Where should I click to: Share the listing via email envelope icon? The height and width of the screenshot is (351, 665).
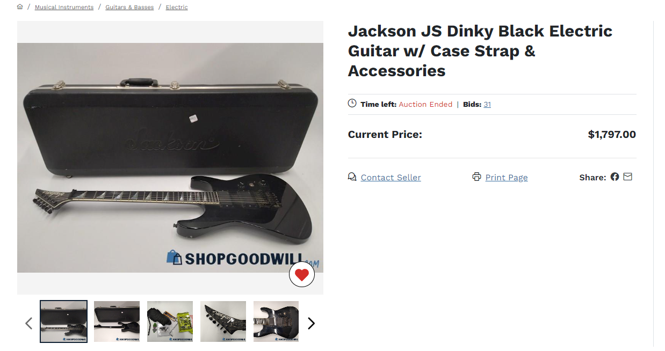tap(628, 177)
